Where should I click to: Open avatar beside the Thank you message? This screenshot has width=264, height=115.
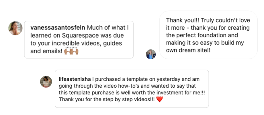[151, 54]
